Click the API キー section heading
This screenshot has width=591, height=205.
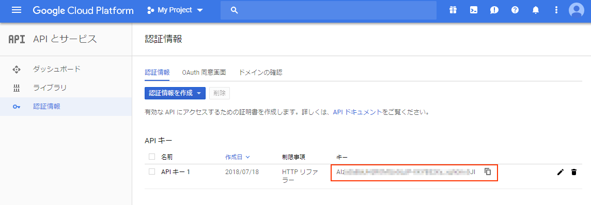click(x=158, y=141)
